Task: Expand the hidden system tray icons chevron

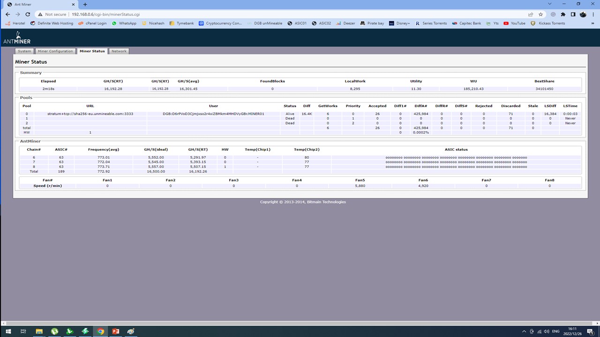Action: (524, 331)
